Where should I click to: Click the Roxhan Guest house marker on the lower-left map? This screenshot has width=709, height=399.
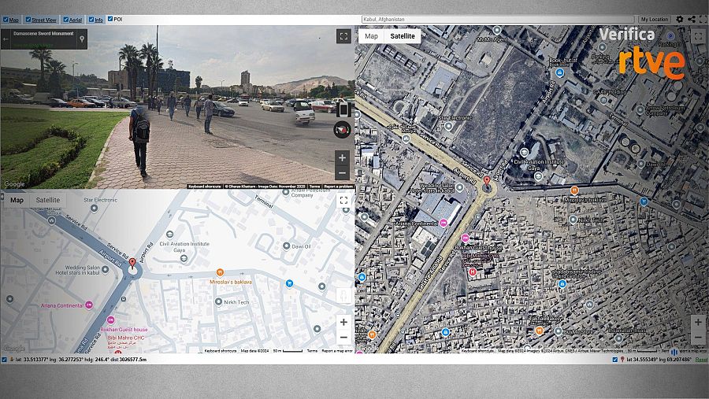[x=111, y=320]
